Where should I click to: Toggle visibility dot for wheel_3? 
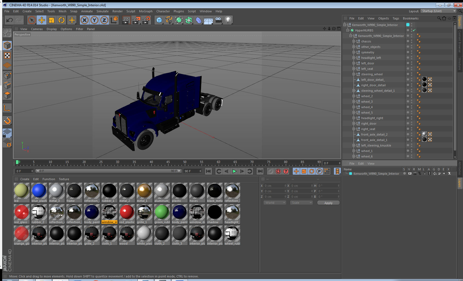pyautogui.click(x=408, y=101)
